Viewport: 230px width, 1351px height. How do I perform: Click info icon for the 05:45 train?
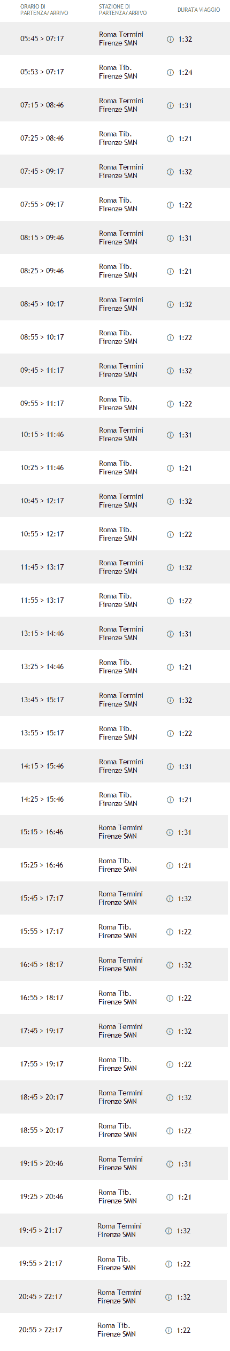click(x=170, y=39)
